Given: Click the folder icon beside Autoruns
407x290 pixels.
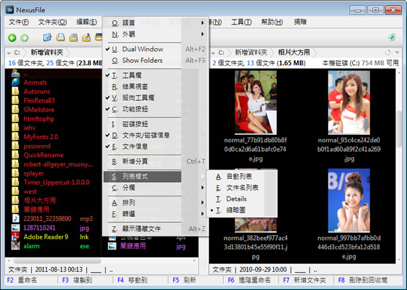Looking at the screenshot, I should click(x=16, y=91).
